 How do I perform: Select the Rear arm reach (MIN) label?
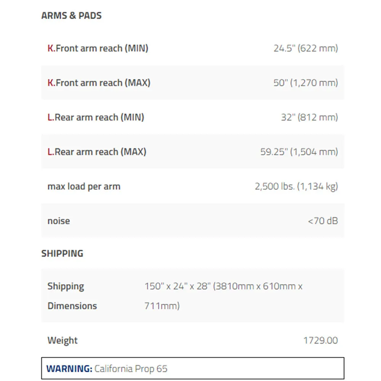point(96,117)
